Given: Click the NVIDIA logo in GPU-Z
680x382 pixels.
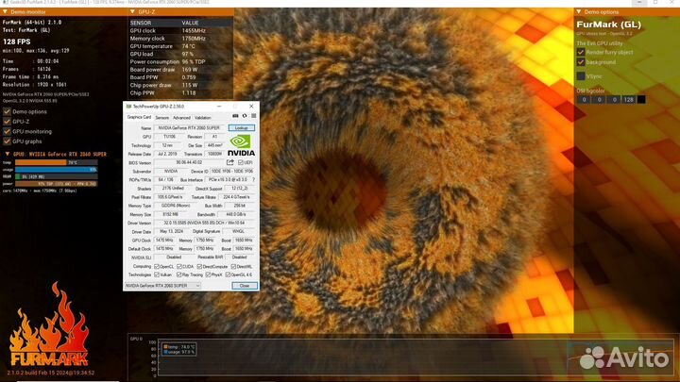Looking at the screenshot, I should click(x=241, y=145).
